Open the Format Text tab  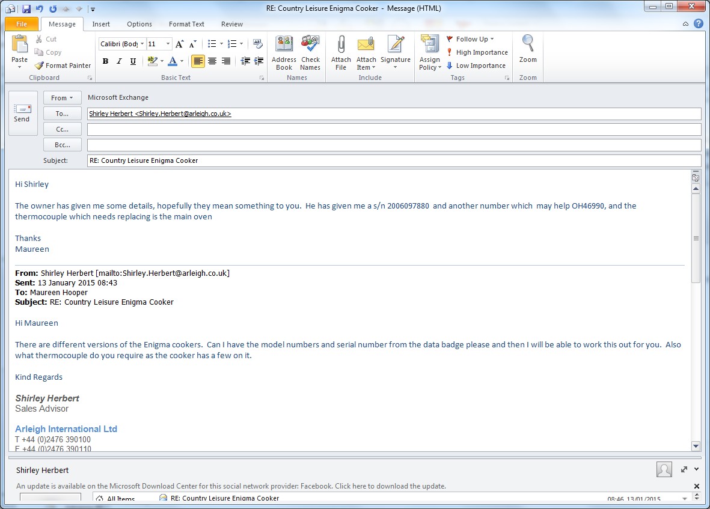(x=186, y=24)
